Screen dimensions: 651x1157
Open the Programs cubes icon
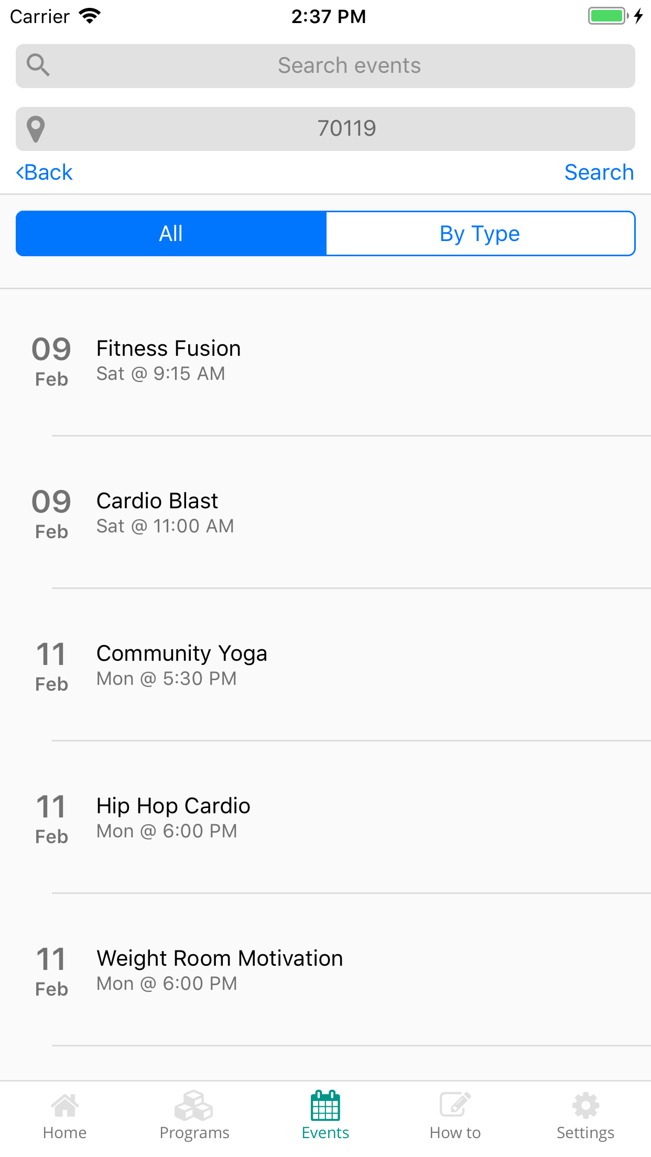click(194, 1105)
